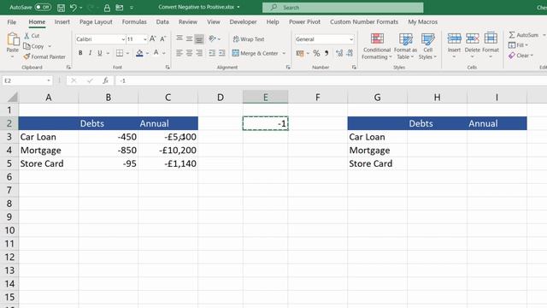Click the Paste clipboard icon
This screenshot has height=308, width=547.
[x=13, y=39]
